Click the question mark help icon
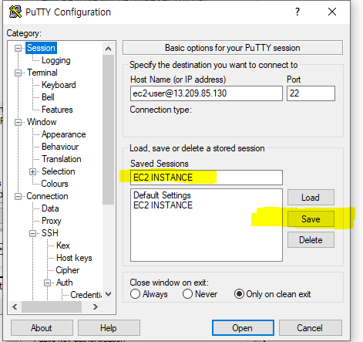This screenshot has height=342, width=363. coord(297,12)
